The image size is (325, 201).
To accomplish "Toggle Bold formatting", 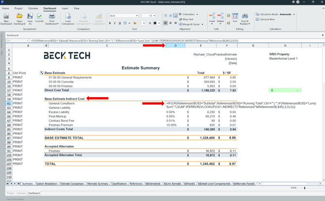I will click(x=110, y=23).
